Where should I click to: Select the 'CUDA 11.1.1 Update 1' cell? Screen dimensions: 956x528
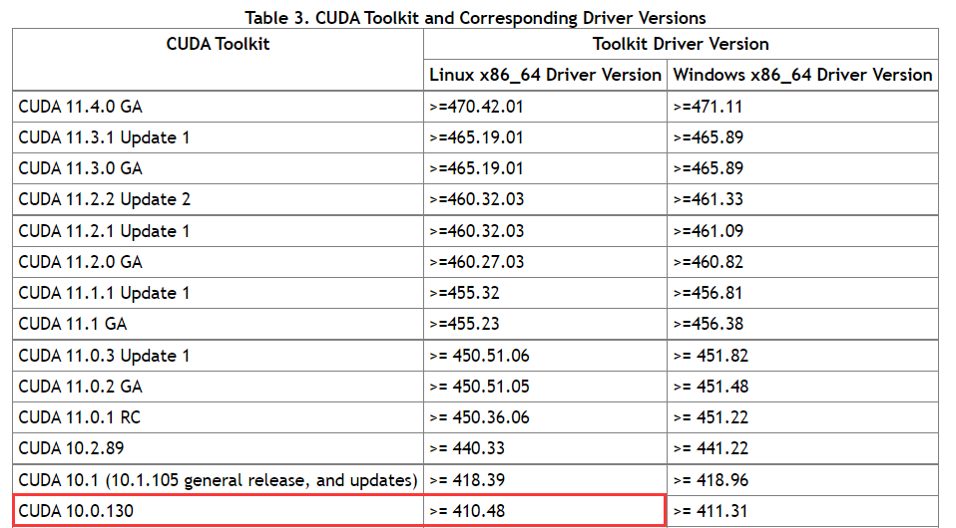(x=218, y=293)
